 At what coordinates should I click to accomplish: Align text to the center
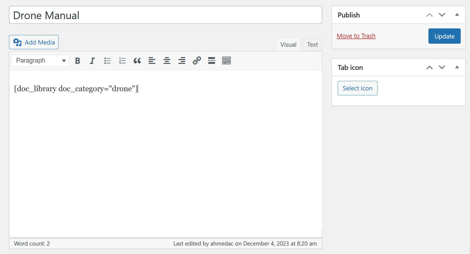point(167,61)
